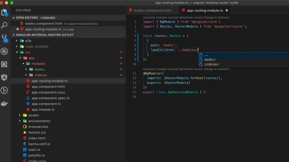289x162 pixels.
Task: Expand the e2e folder
Action: click(x=17, y=40)
